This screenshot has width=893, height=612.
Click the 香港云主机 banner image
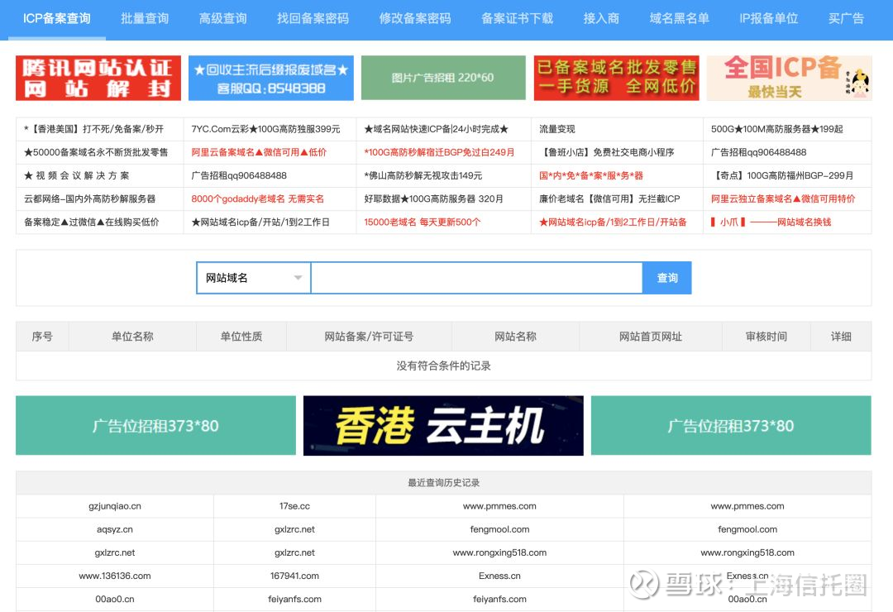[443, 425]
